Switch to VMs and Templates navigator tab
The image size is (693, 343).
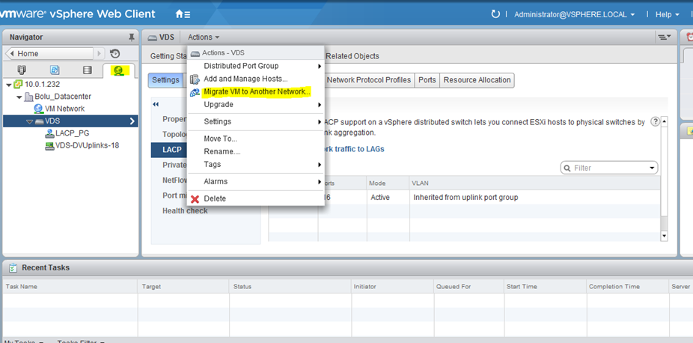55,70
